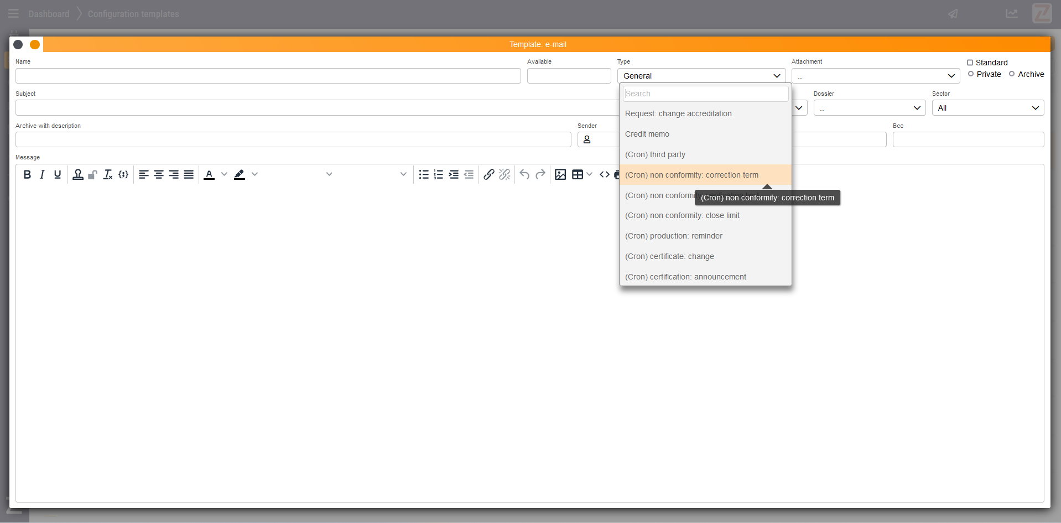
Task: Open source code view icon
Action: coord(605,175)
